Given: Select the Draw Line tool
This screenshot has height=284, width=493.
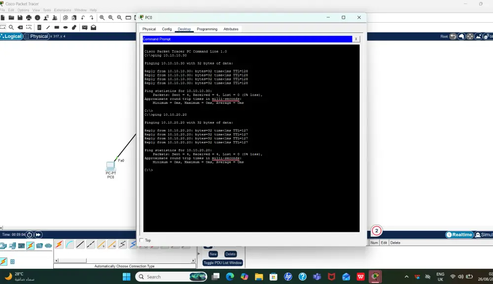Looking at the screenshot, I should pos(48,28).
